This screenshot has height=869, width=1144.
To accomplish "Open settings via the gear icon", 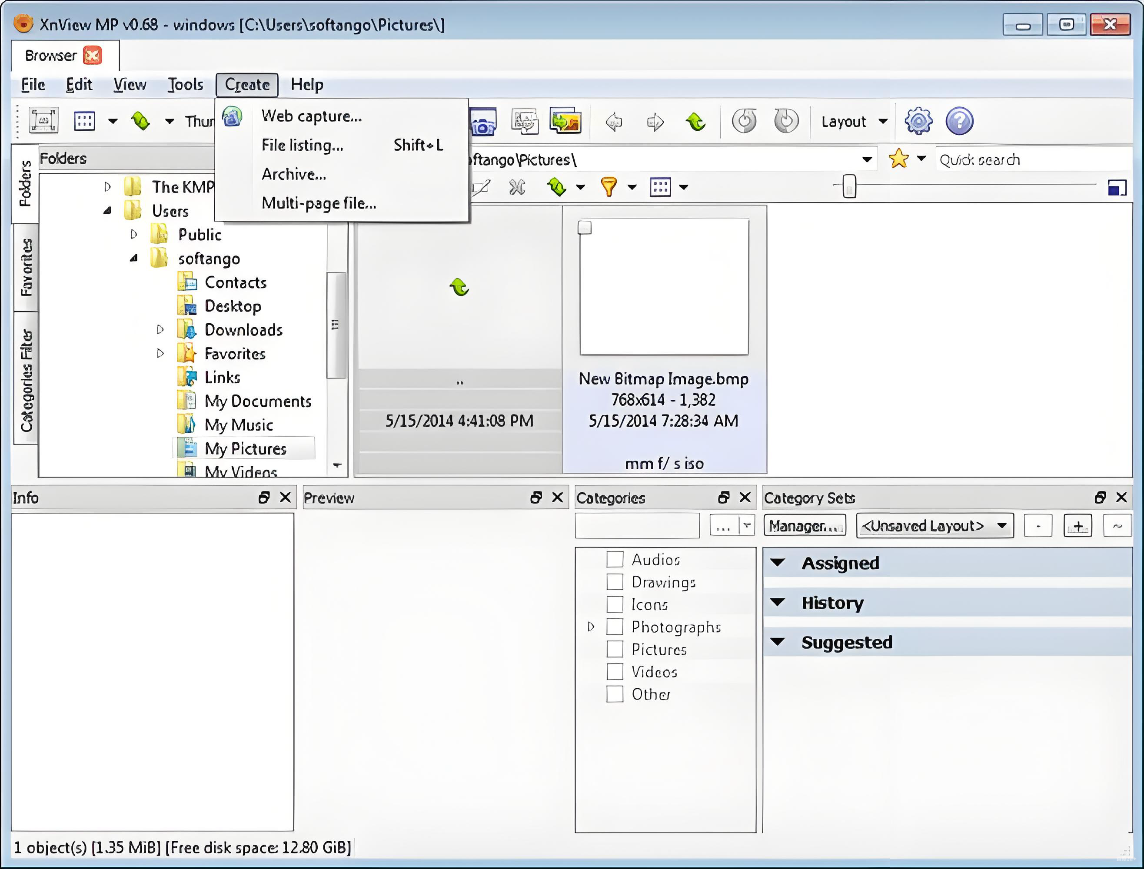I will [x=918, y=122].
